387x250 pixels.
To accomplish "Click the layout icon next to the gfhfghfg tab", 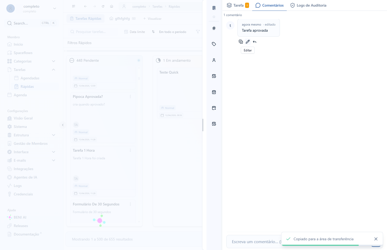I will click(134, 18).
